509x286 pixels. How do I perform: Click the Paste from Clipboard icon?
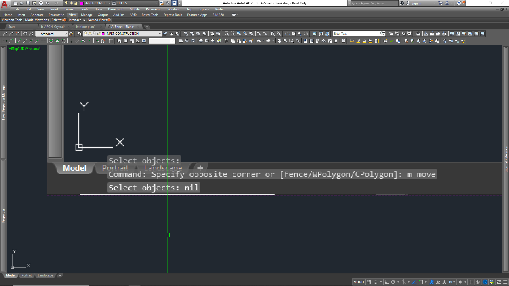[239, 41]
